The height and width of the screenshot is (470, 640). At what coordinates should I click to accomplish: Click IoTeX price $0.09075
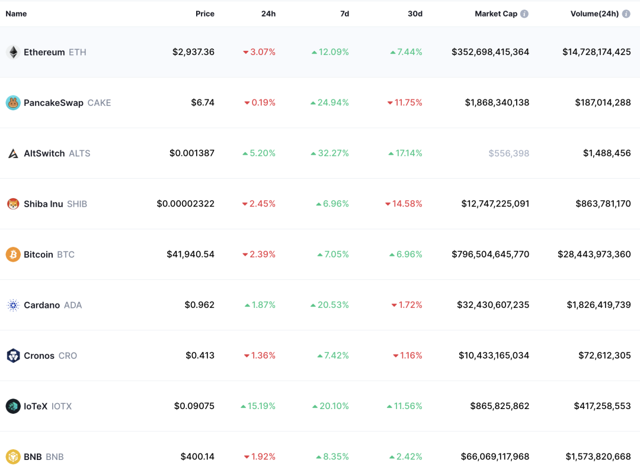click(194, 406)
